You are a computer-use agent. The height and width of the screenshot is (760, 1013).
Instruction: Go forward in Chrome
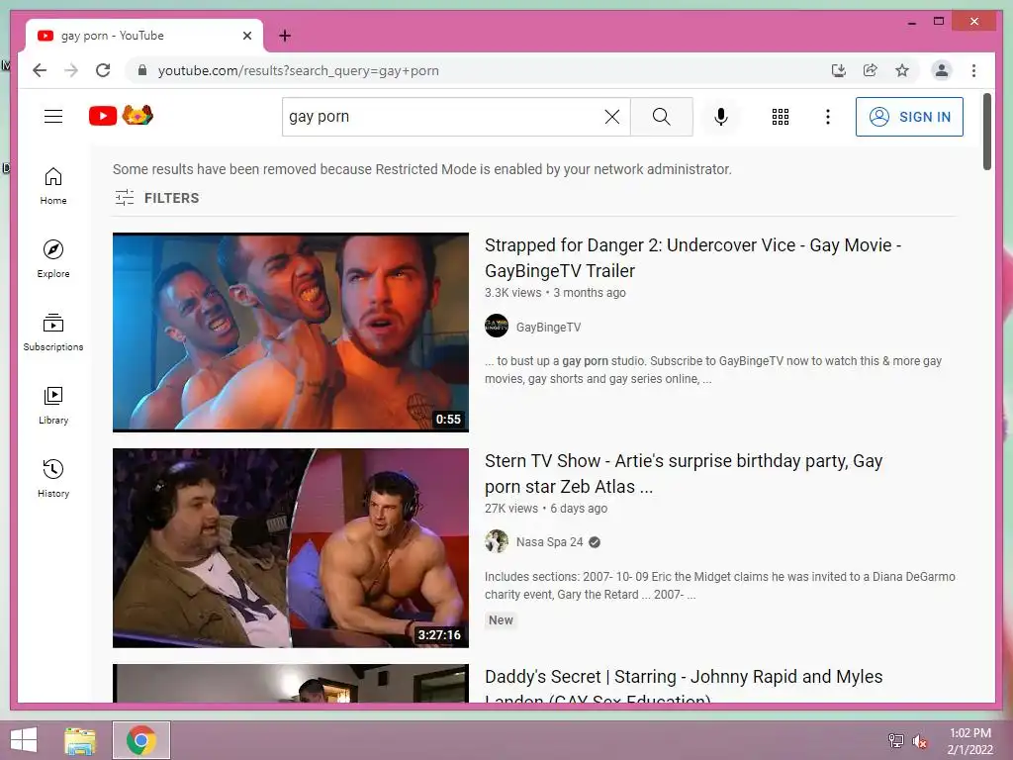[x=71, y=70]
